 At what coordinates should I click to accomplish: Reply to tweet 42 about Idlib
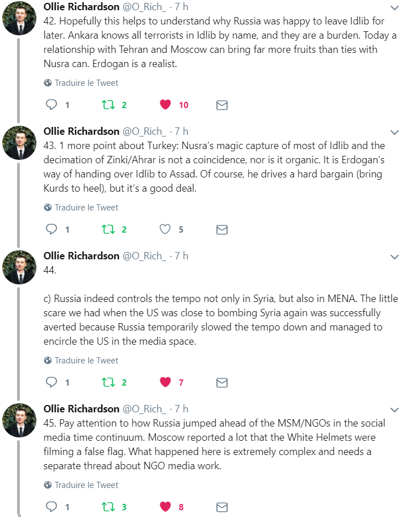click(52, 105)
